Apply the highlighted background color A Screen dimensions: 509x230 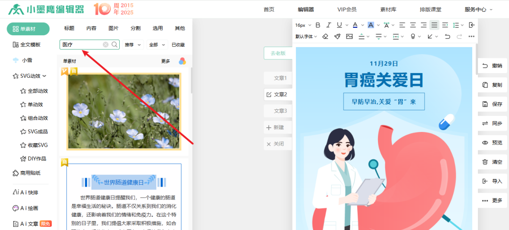click(371, 25)
